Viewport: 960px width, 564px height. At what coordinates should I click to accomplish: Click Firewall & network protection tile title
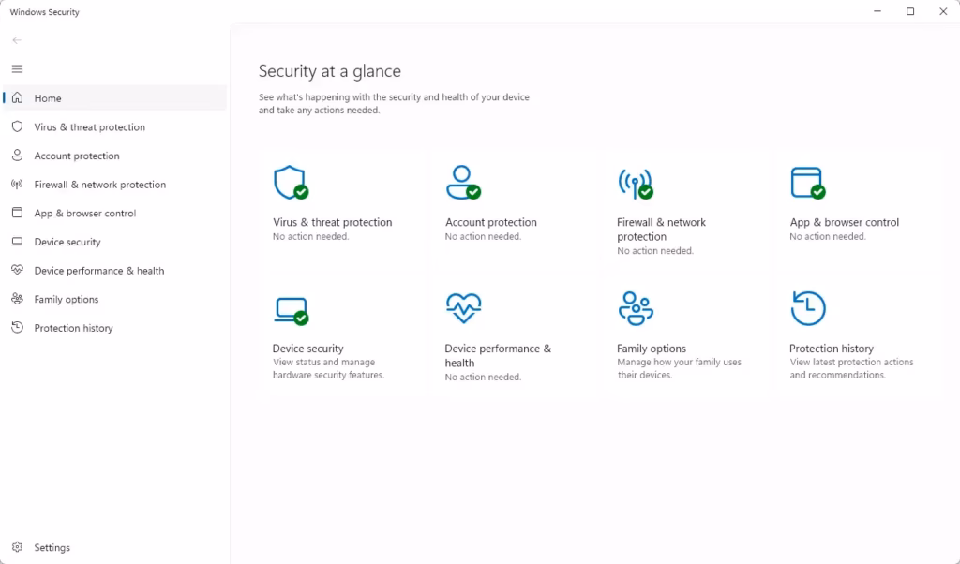tap(661, 230)
